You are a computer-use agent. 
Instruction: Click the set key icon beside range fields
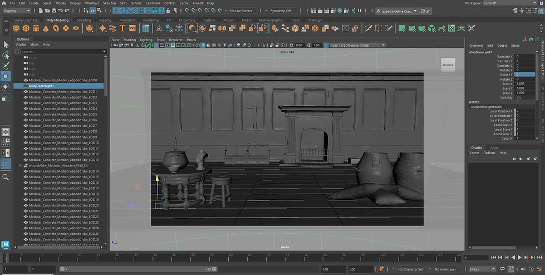(382, 269)
